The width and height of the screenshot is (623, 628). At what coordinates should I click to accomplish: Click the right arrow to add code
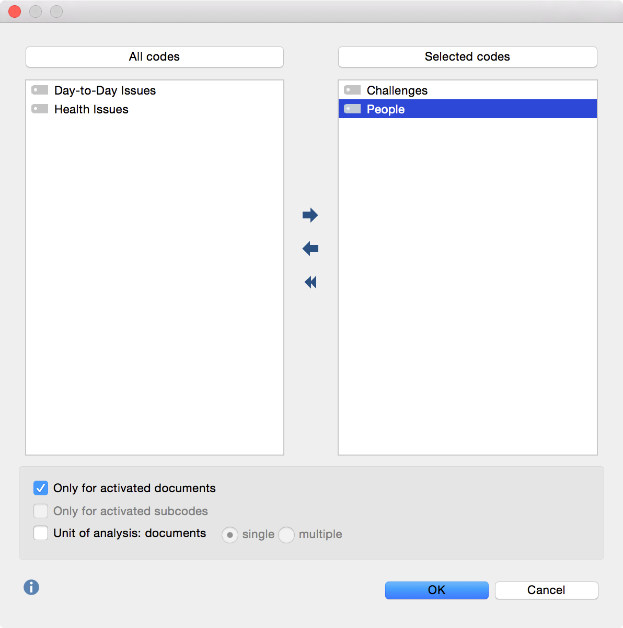coord(310,215)
